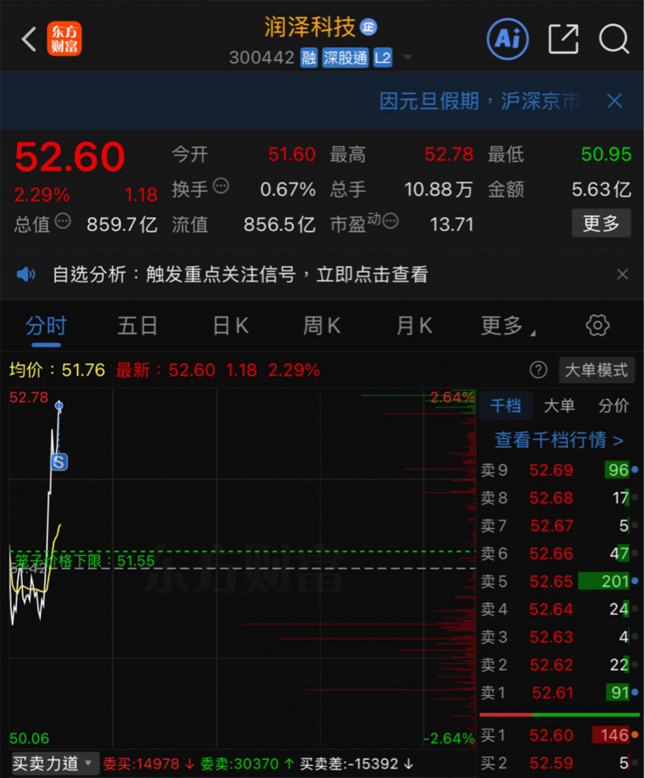Screen dimensions: 645x778
Task: Tap the chart cursor dot at 52.78
Action: point(59,406)
